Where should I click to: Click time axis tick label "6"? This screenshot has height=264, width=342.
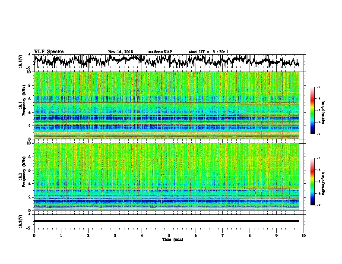point(196,236)
